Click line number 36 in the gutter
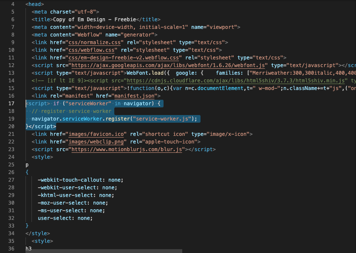 tap(11, 249)
